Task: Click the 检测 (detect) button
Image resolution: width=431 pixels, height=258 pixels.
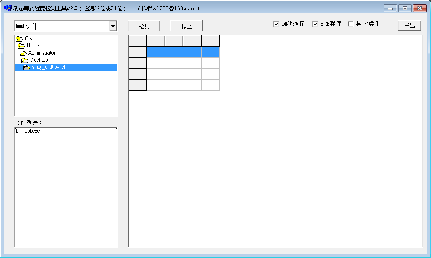Action: (x=144, y=26)
